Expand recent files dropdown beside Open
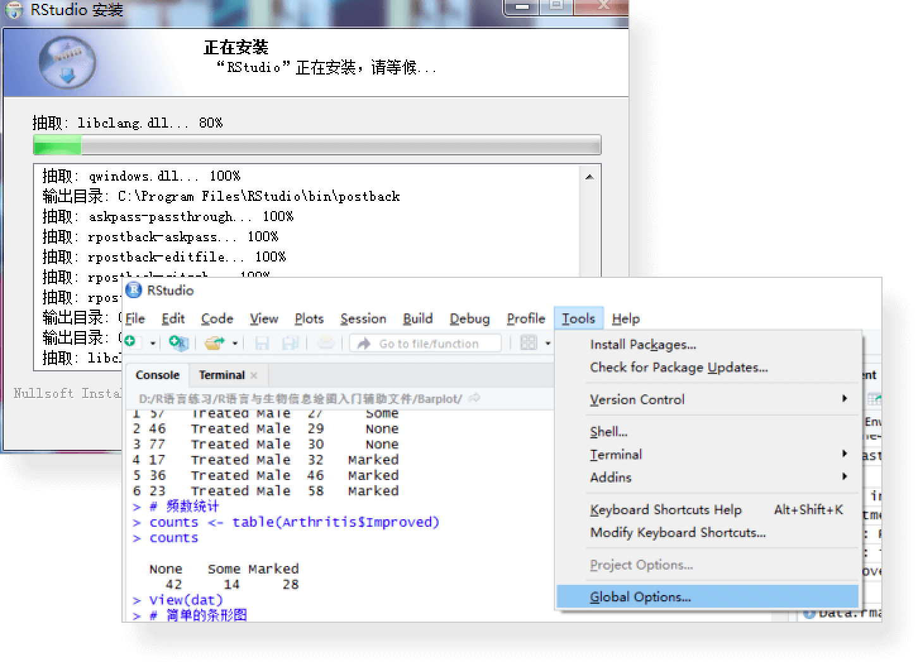This screenshot has width=918, height=662. tap(235, 344)
